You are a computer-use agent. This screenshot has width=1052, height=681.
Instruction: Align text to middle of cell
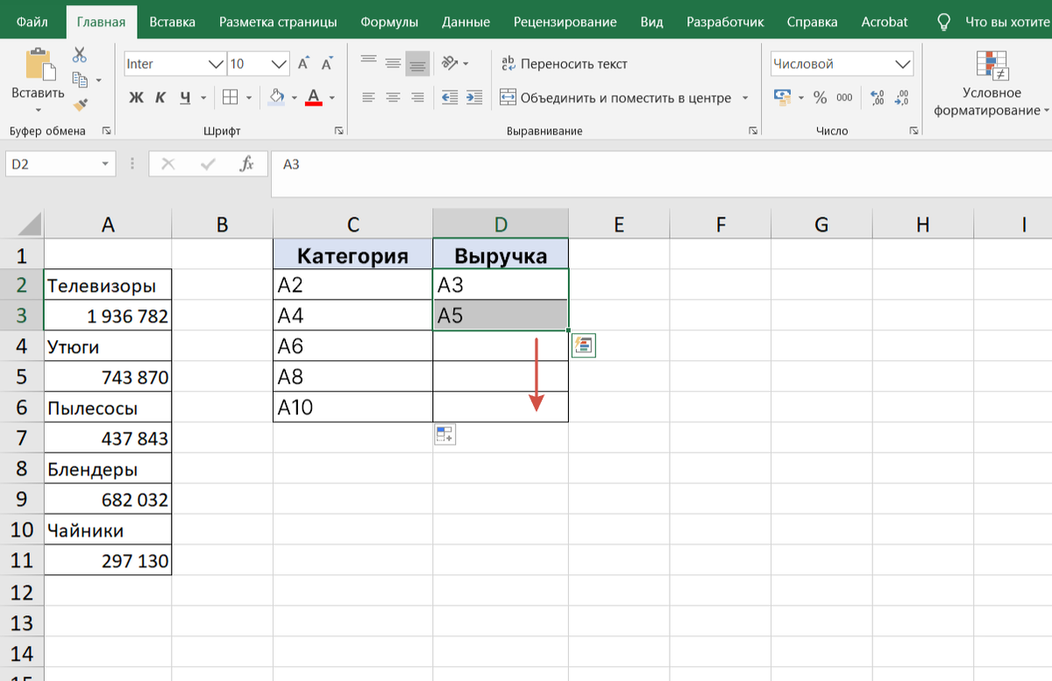[x=393, y=64]
